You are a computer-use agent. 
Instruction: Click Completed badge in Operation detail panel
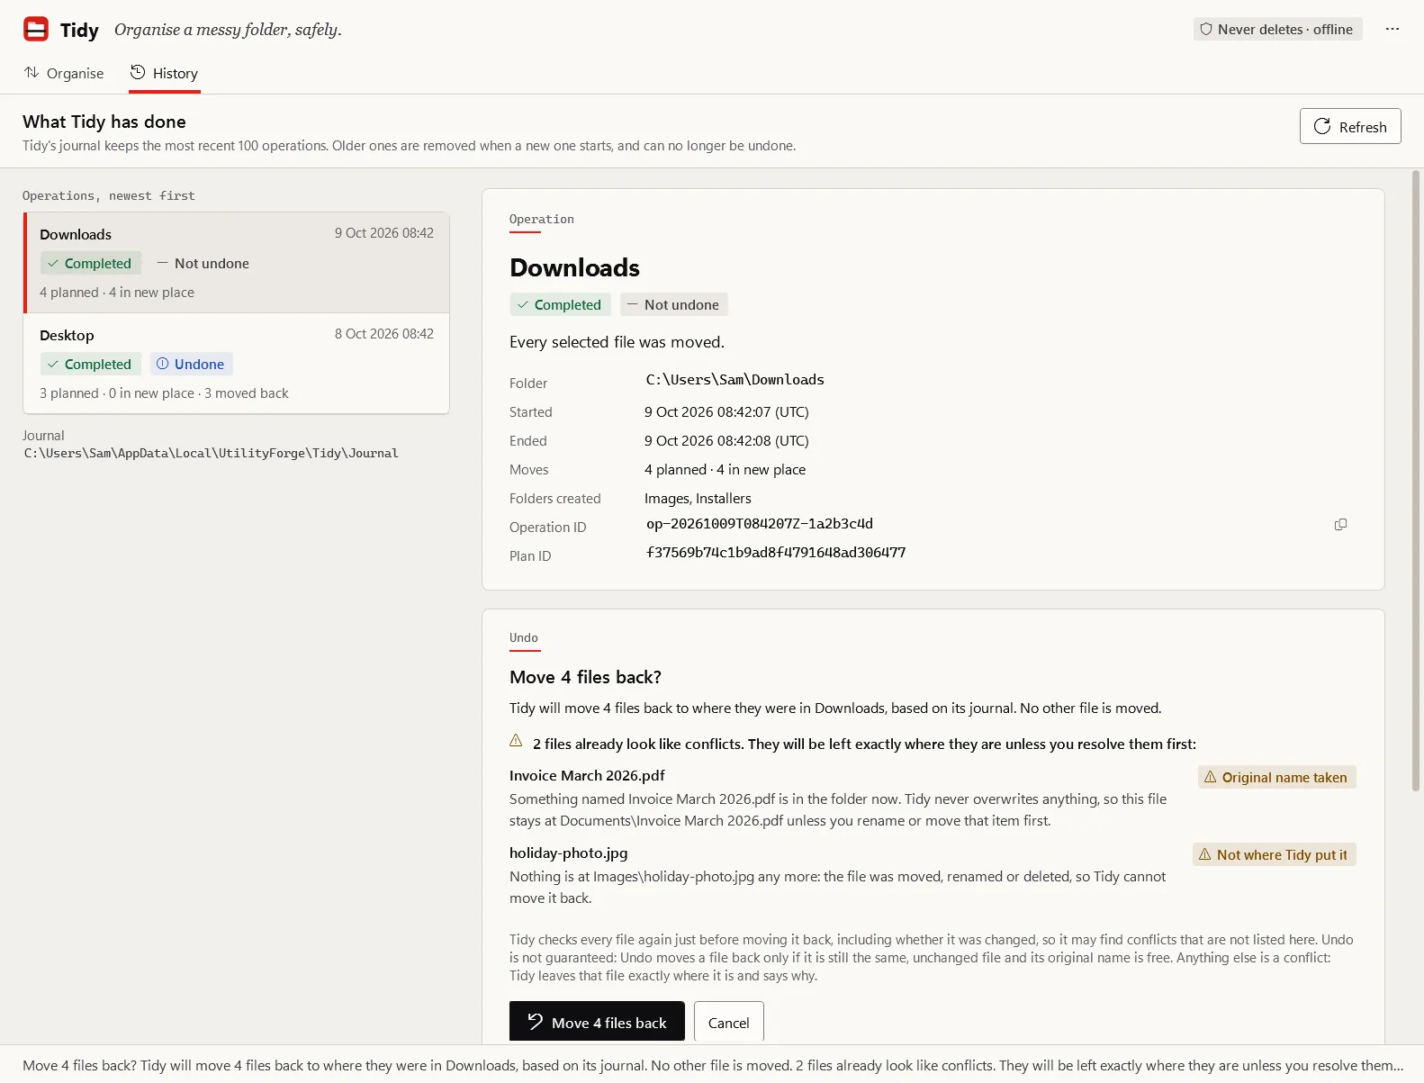tap(560, 304)
